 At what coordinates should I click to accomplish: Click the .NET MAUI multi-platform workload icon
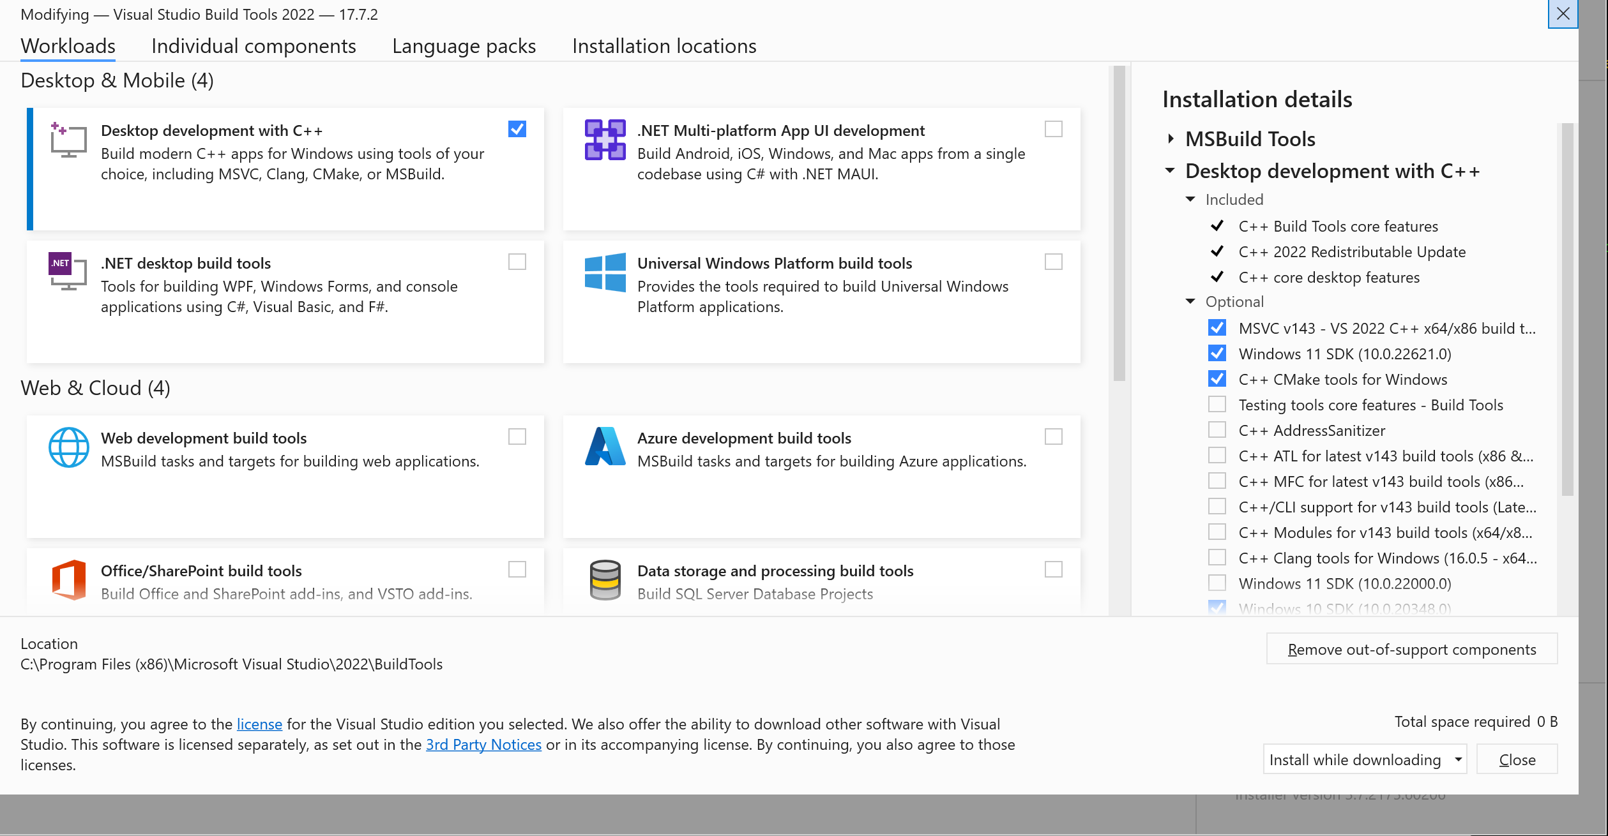(x=605, y=140)
